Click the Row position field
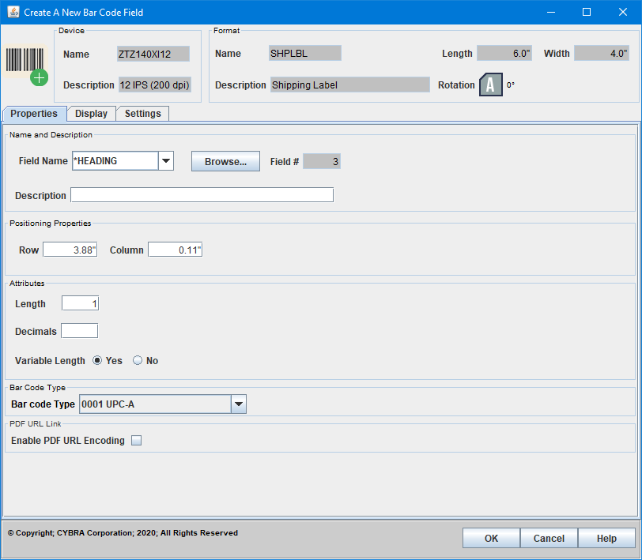The height and width of the screenshot is (560, 642). point(70,250)
